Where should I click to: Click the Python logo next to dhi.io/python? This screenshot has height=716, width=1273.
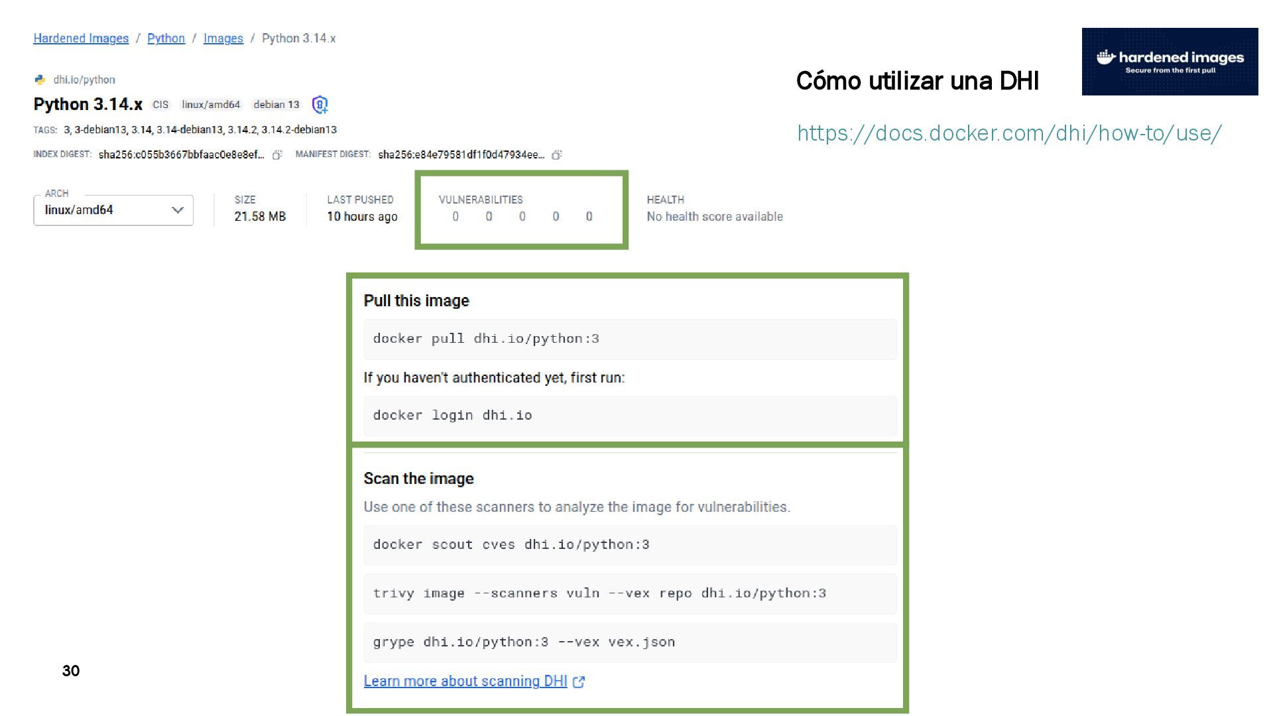pos(40,80)
